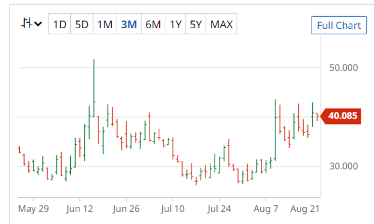Click the 40.085 current price label

(x=342, y=116)
